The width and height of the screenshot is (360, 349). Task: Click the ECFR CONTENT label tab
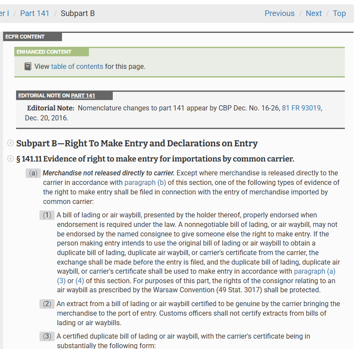[x=26, y=37]
